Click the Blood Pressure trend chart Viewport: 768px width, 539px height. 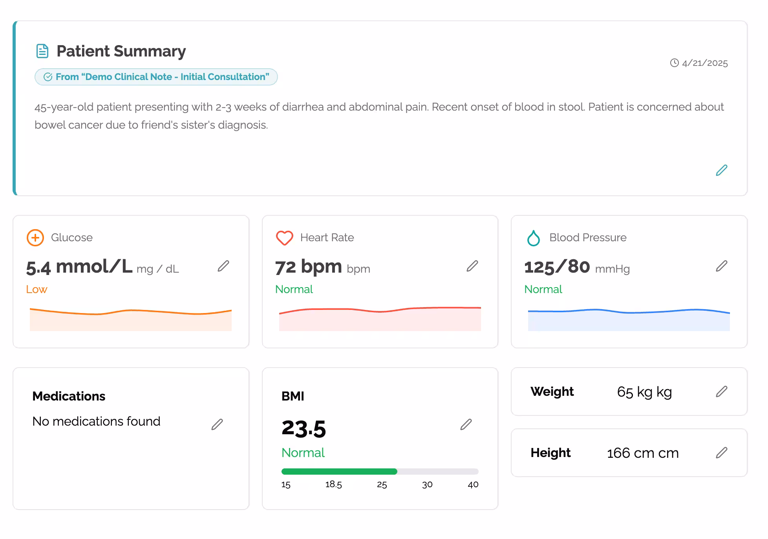pos(629,320)
